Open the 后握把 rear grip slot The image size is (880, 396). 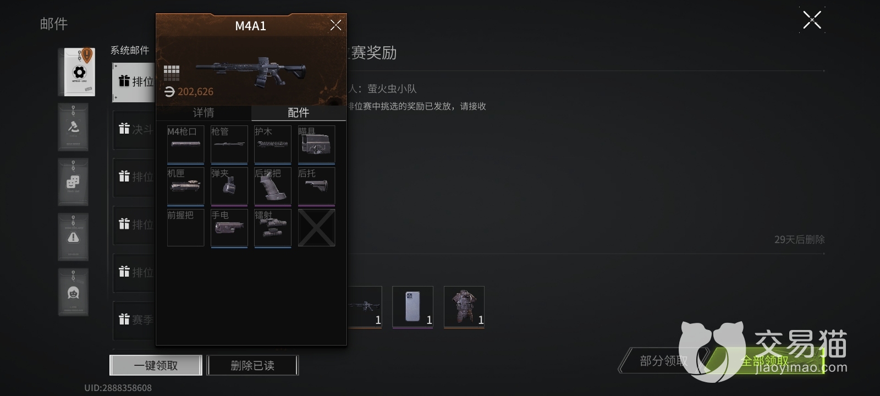click(x=272, y=186)
